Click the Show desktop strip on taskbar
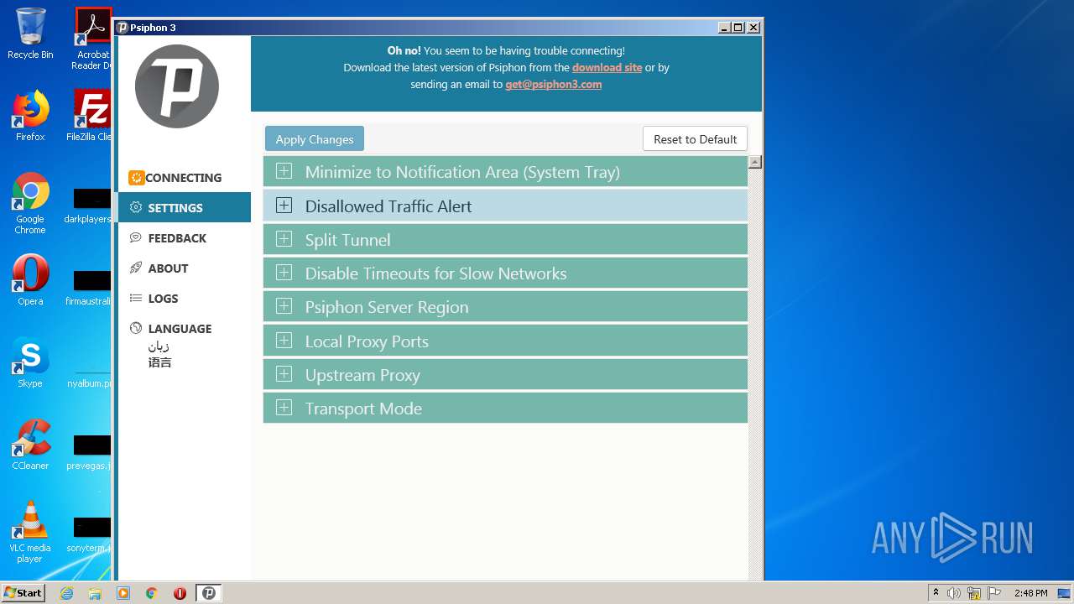Image resolution: width=1074 pixels, height=604 pixels. click(1065, 593)
